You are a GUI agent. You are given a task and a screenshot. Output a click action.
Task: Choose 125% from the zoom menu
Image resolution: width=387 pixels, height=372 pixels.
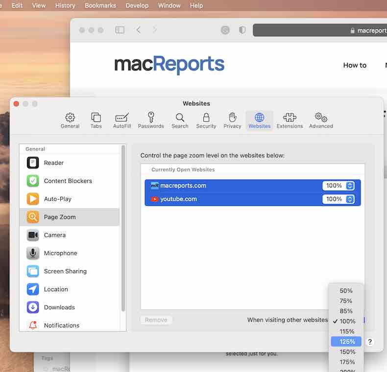(x=346, y=342)
